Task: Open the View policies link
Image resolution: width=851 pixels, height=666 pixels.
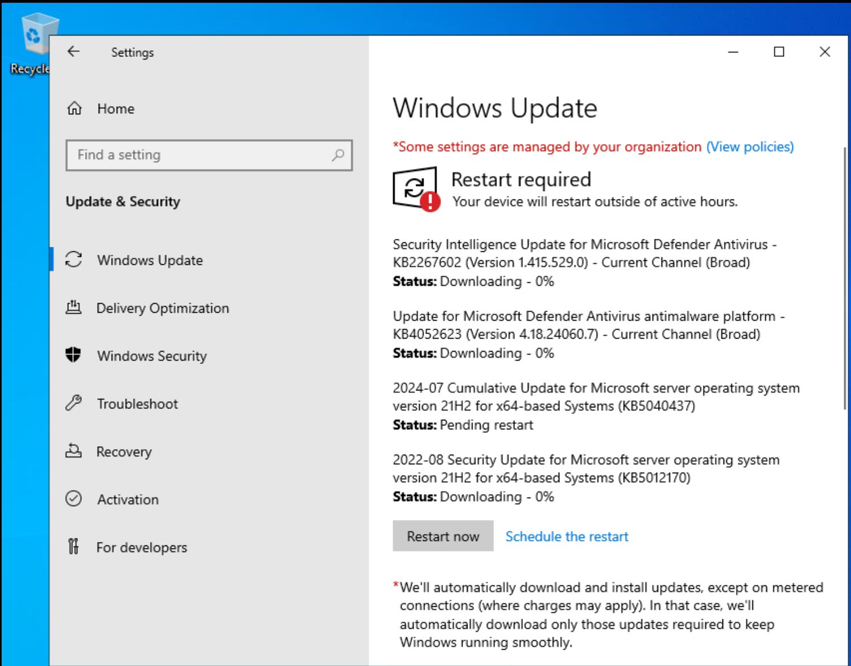Action: click(x=750, y=146)
